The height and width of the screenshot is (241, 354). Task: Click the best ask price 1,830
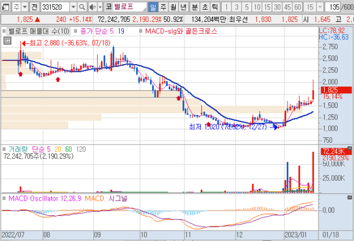(263, 20)
